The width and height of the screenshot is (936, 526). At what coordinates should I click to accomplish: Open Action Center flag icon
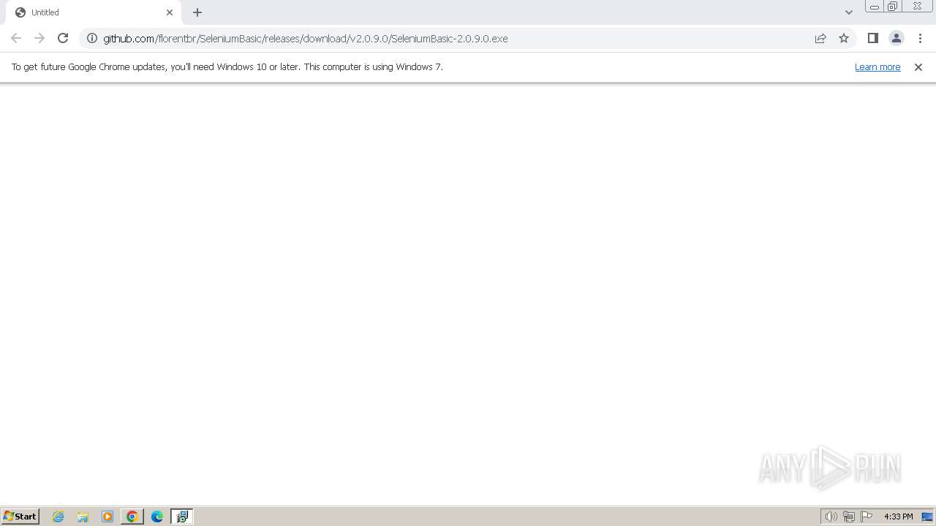(x=867, y=517)
